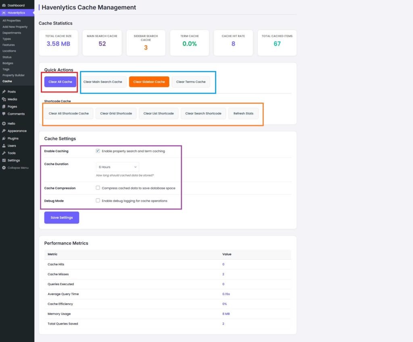413x342 pixels.
Task: Open the Cache Duration dropdown
Action: coord(117,167)
